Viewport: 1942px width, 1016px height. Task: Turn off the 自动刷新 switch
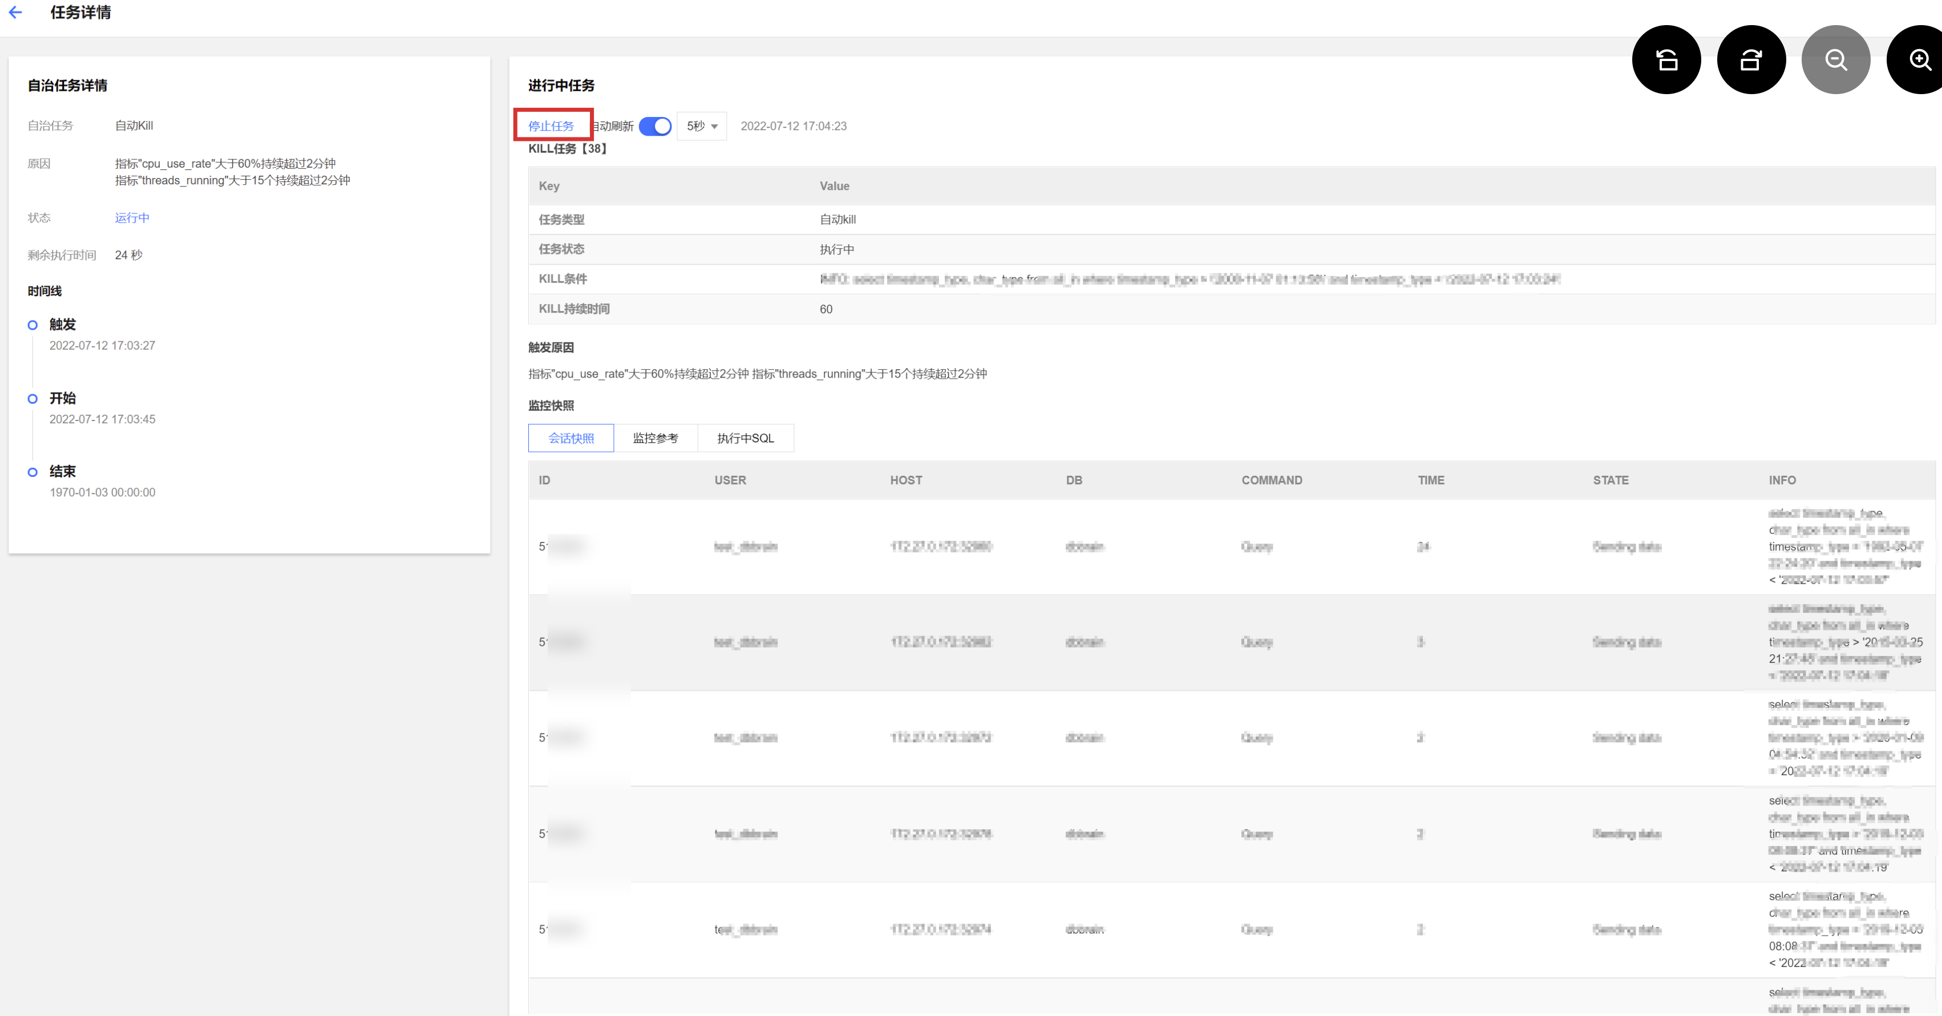pyautogui.click(x=654, y=127)
